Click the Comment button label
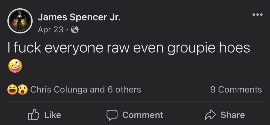The image size is (270, 125). coord(143,115)
